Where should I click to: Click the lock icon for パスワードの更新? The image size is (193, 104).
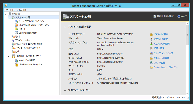tap(151, 34)
